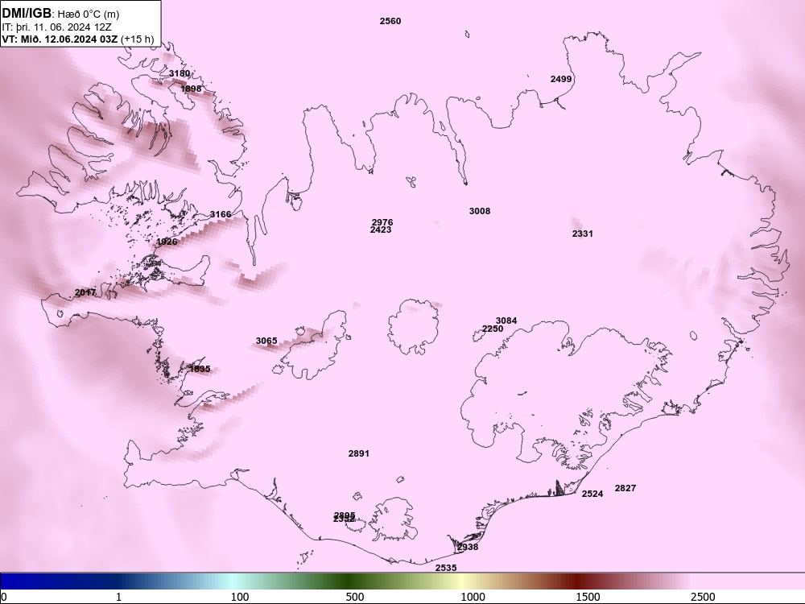Click the '100' label on the color scale

(240, 598)
